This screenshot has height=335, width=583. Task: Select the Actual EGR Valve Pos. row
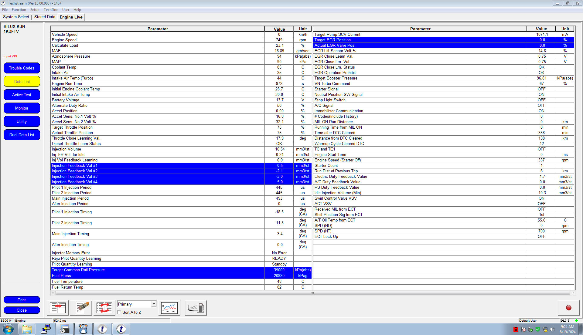444,46
